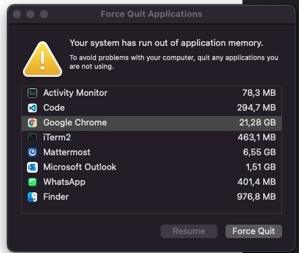The width and height of the screenshot is (299, 253).
Task: Choose iTerm2 from the list
Action: pos(151,138)
